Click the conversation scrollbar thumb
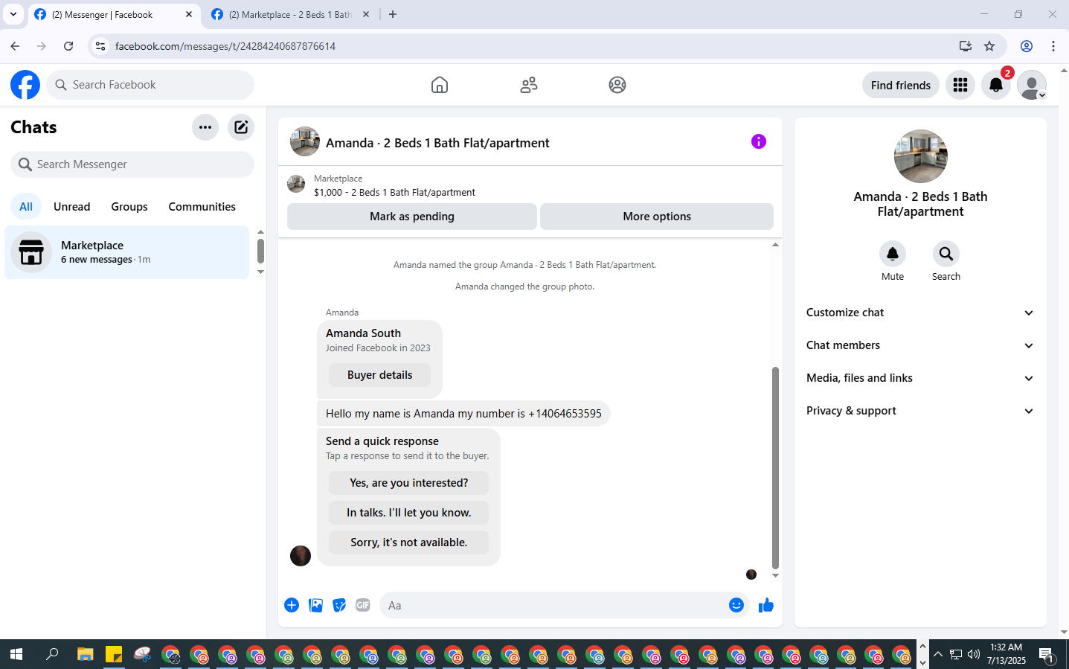The height and width of the screenshot is (669, 1069). point(775,468)
